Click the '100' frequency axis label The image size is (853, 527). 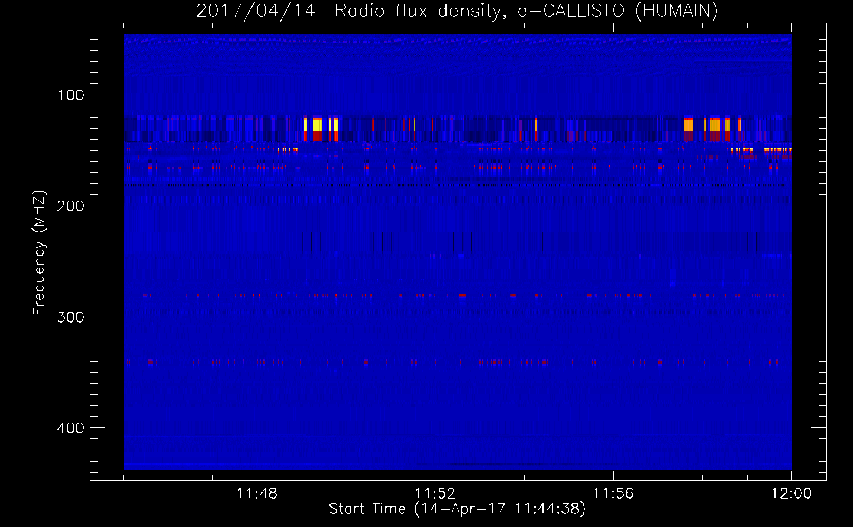[71, 95]
